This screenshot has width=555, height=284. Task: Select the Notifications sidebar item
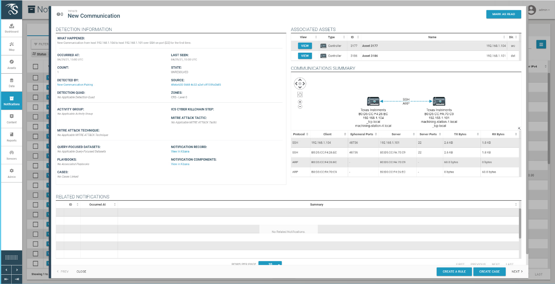point(12,101)
